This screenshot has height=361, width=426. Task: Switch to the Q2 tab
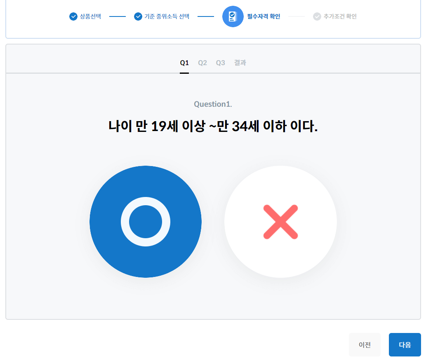click(202, 63)
